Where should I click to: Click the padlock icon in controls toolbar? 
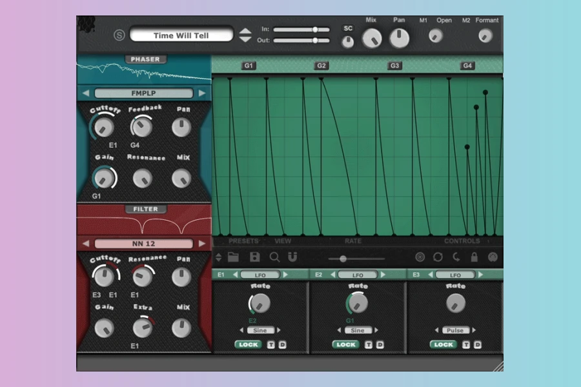click(474, 257)
